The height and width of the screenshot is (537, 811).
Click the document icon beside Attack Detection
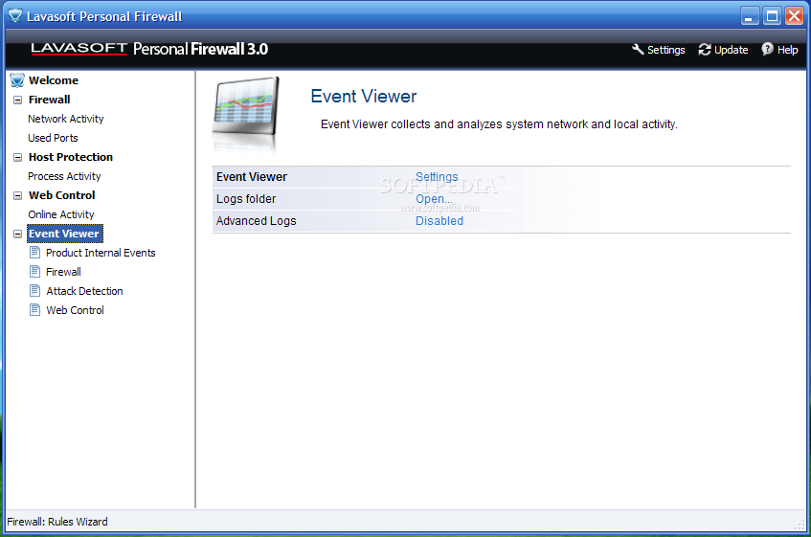pos(34,290)
